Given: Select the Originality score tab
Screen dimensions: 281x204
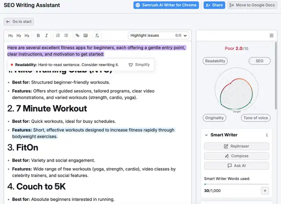Looking at the screenshot, I should pos(214,118).
